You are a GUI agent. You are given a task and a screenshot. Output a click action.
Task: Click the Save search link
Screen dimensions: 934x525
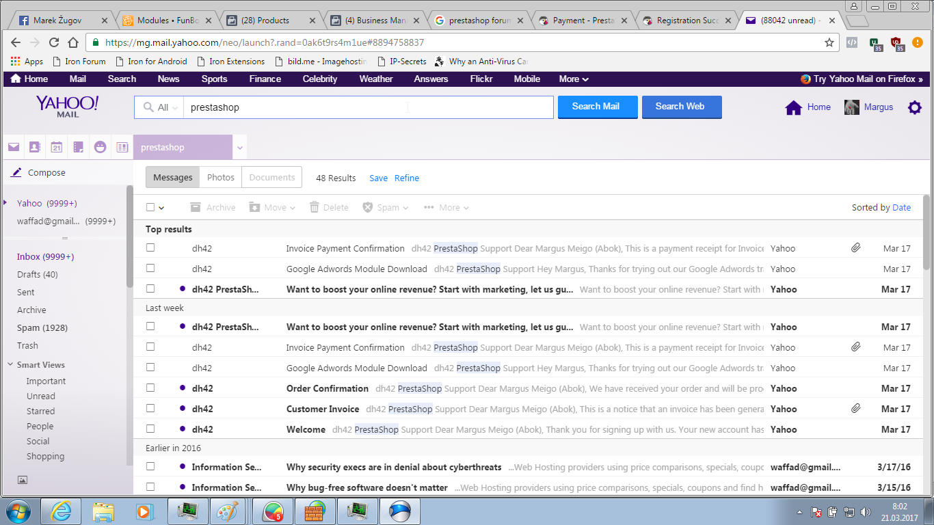[379, 178]
